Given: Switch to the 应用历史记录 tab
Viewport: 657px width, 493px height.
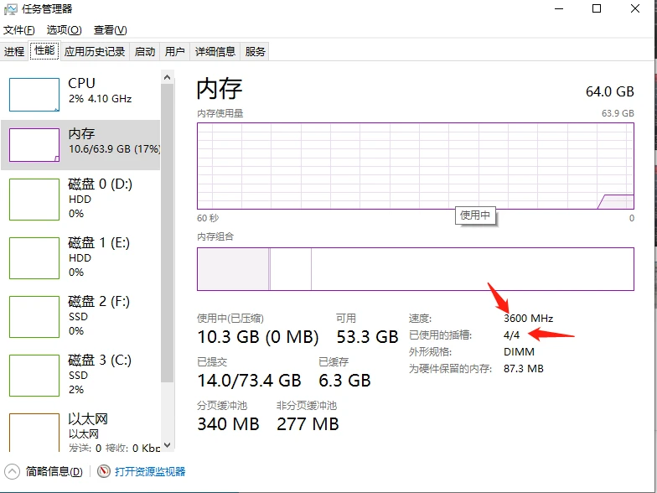Looking at the screenshot, I should pos(95,52).
